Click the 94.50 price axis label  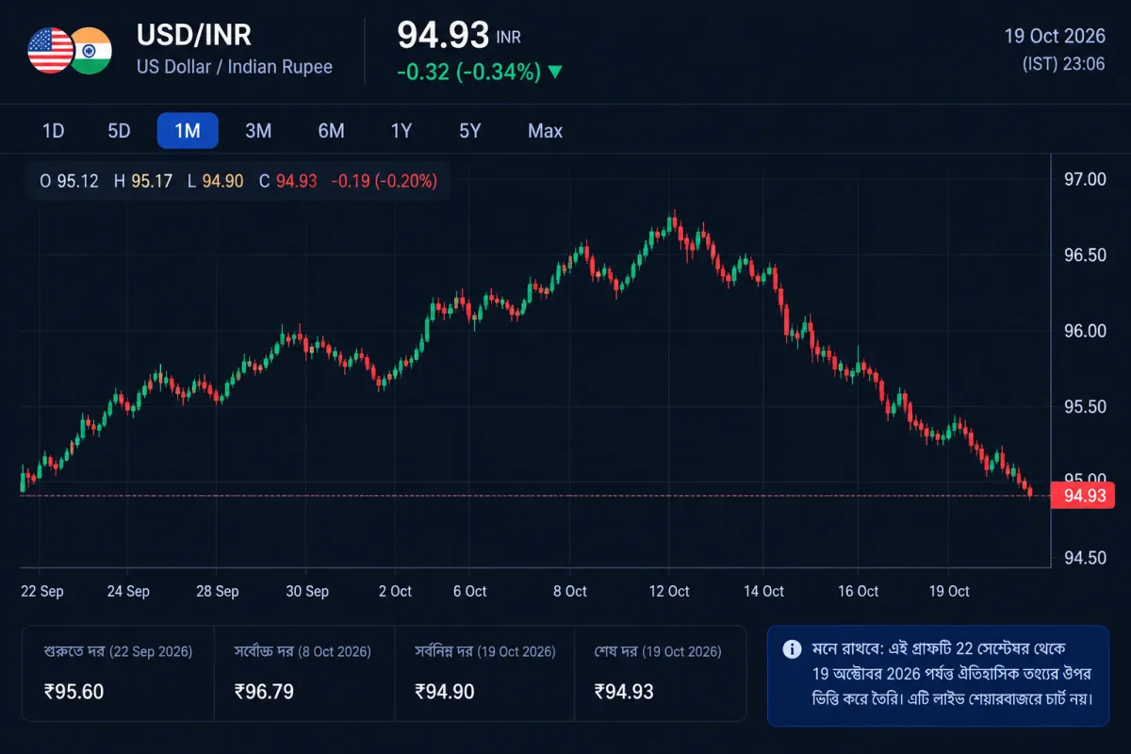[1085, 558]
